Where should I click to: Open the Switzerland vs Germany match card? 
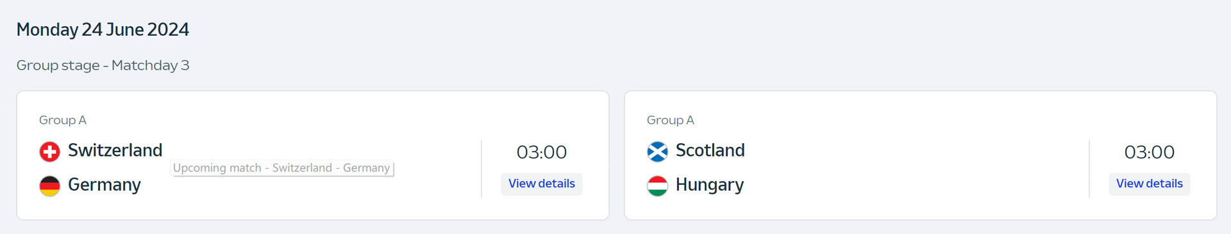[313, 155]
